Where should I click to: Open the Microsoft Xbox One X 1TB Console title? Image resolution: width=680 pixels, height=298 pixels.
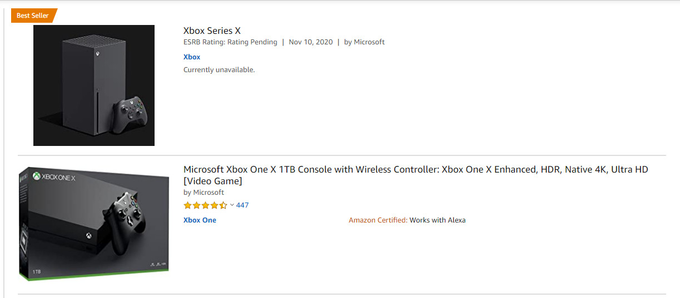416,175
